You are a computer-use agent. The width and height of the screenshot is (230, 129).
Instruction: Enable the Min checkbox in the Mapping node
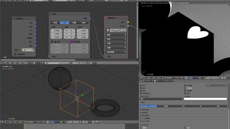pyautogui.click(x=52, y=42)
